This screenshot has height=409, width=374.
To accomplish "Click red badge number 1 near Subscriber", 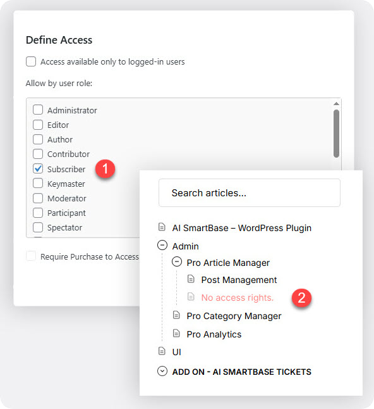I will [105, 169].
